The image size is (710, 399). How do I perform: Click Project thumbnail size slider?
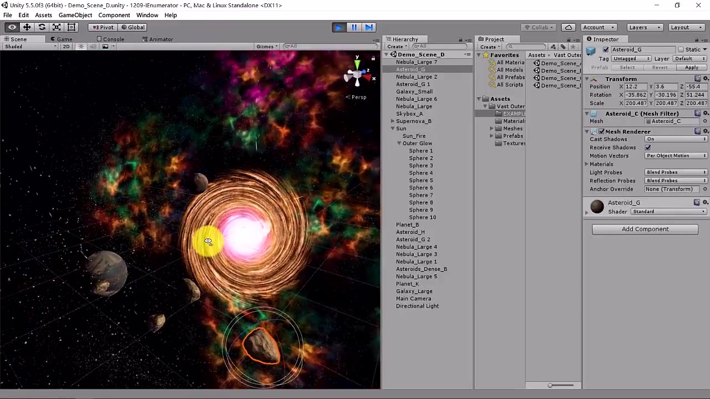[561, 385]
